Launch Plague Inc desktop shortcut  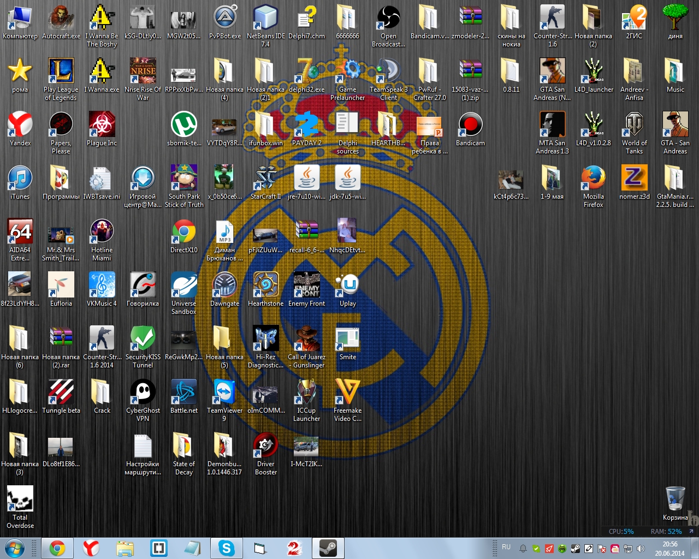102,129
